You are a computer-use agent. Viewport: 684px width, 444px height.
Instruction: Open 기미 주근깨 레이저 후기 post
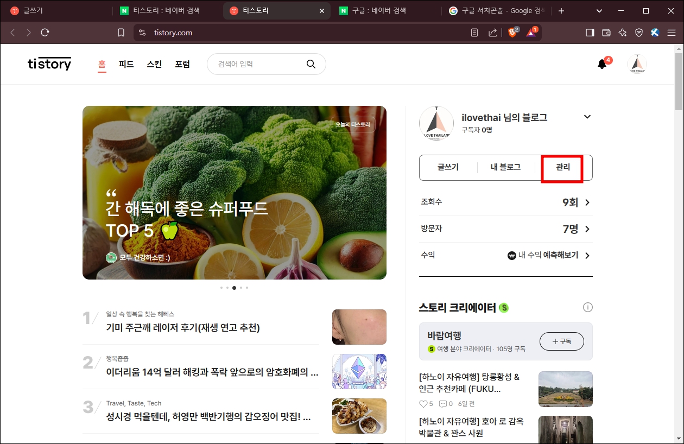click(x=183, y=327)
